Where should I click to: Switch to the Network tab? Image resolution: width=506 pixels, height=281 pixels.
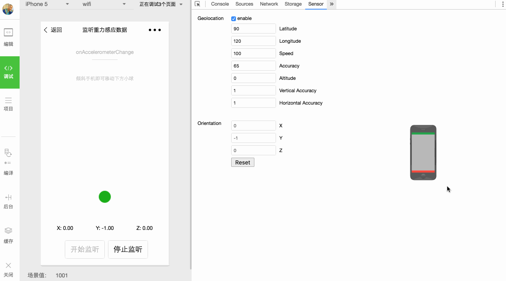click(x=269, y=4)
